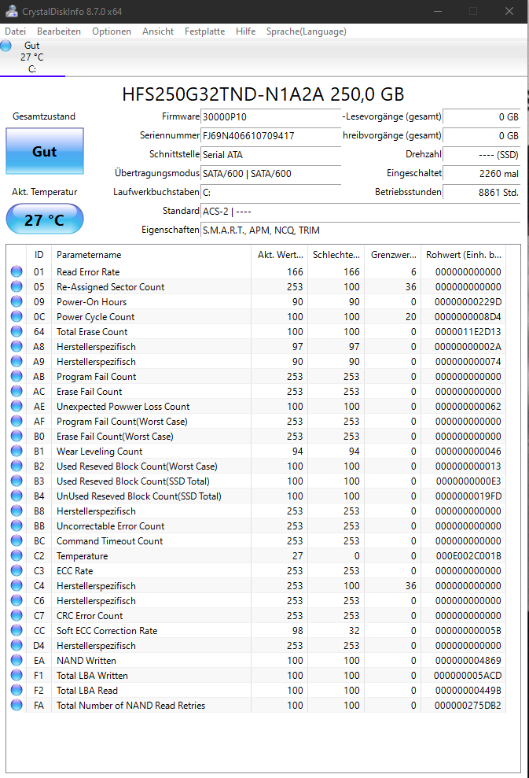
Task: Click the 27 °C temperature button
Action: pos(45,219)
